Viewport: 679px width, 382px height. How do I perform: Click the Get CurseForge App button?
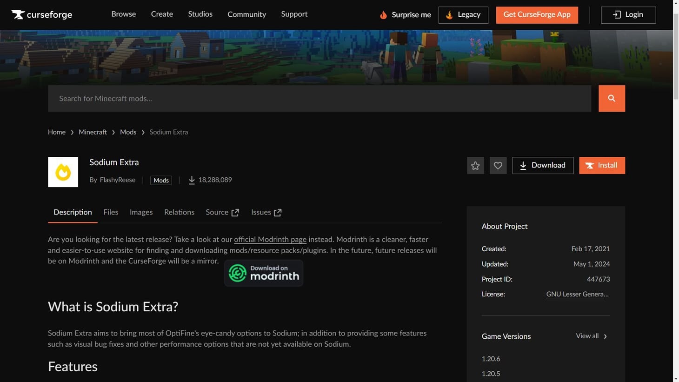coord(537,14)
